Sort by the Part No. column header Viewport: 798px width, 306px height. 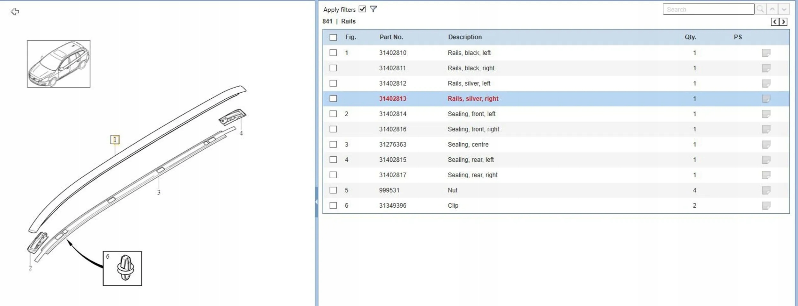pyautogui.click(x=391, y=37)
